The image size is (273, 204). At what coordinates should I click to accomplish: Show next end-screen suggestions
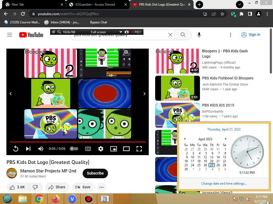point(144,94)
